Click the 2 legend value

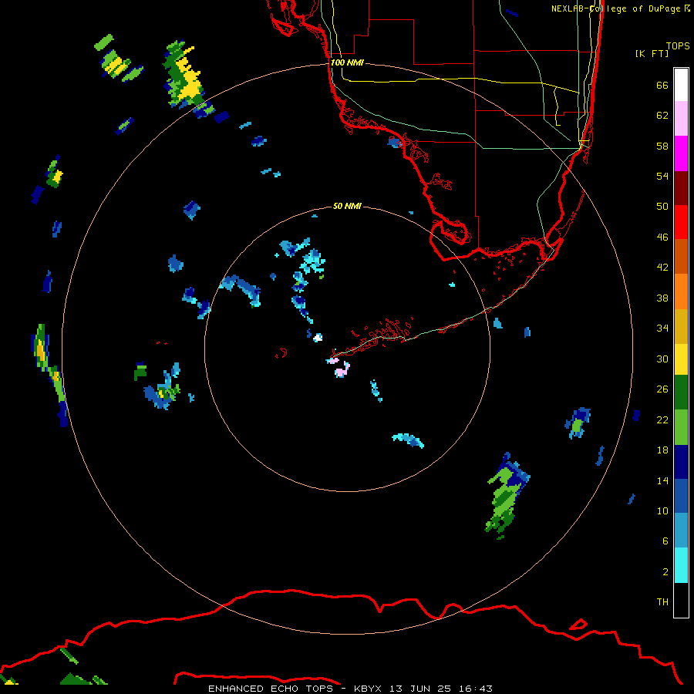(665, 572)
